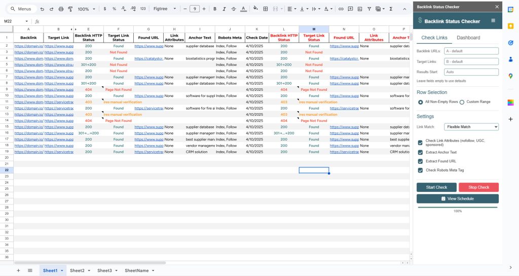Open the Backlink Status Checker hamburger menu

click(493, 21)
